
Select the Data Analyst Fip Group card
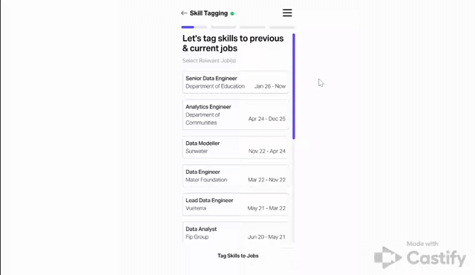[x=235, y=232]
